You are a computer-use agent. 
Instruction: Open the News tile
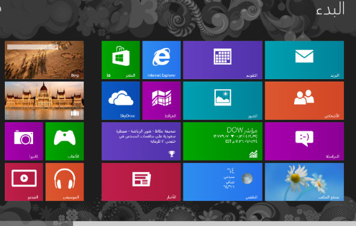141,182
